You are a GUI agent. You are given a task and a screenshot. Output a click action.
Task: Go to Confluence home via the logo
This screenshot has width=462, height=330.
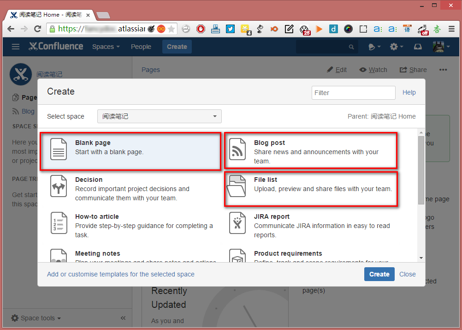coord(56,46)
